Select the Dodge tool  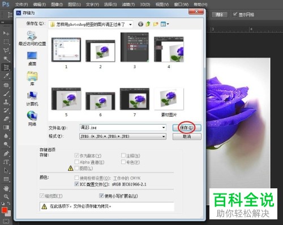[6, 144]
